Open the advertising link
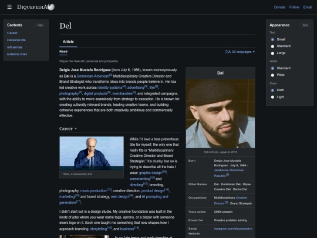 [136, 88]
